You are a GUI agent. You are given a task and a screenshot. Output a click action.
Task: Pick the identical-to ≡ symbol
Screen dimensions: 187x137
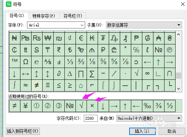pos(48,86)
